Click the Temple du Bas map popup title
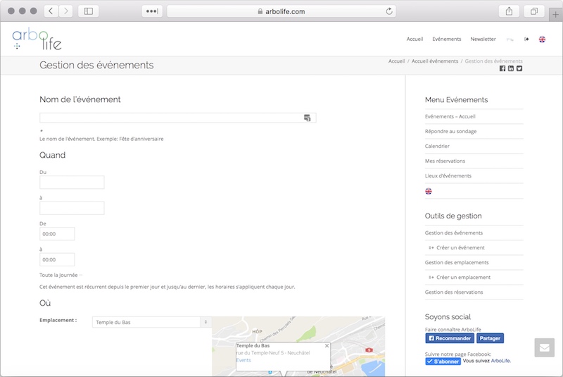Image resolution: width=563 pixels, height=377 pixels. [253, 345]
